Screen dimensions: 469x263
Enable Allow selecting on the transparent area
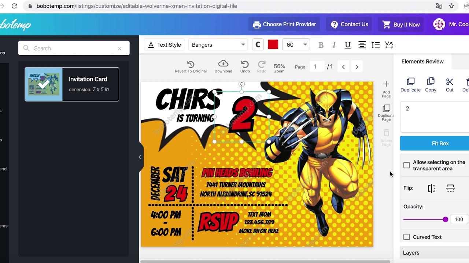point(407,165)
